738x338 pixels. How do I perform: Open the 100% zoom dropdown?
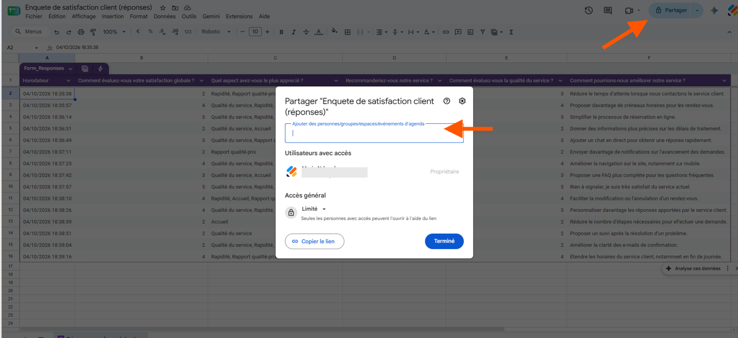click(x=114, y=32)
